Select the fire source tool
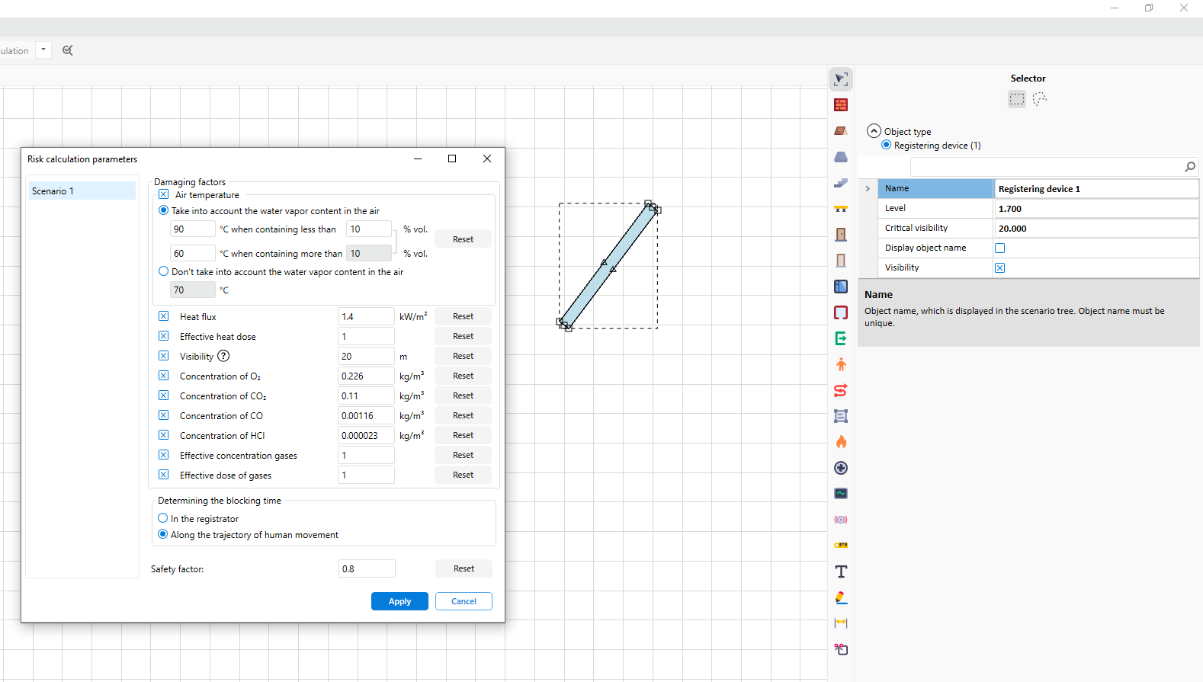Viewport: 1203px width, 682px height. (841, 442)
